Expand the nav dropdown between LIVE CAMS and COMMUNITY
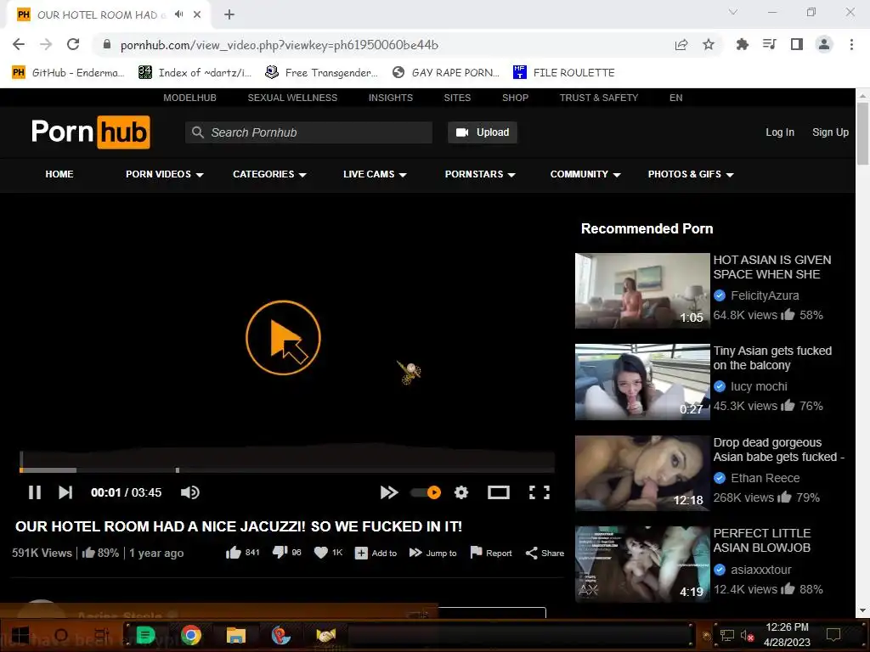Screen dimensions: 870x652 480,174
